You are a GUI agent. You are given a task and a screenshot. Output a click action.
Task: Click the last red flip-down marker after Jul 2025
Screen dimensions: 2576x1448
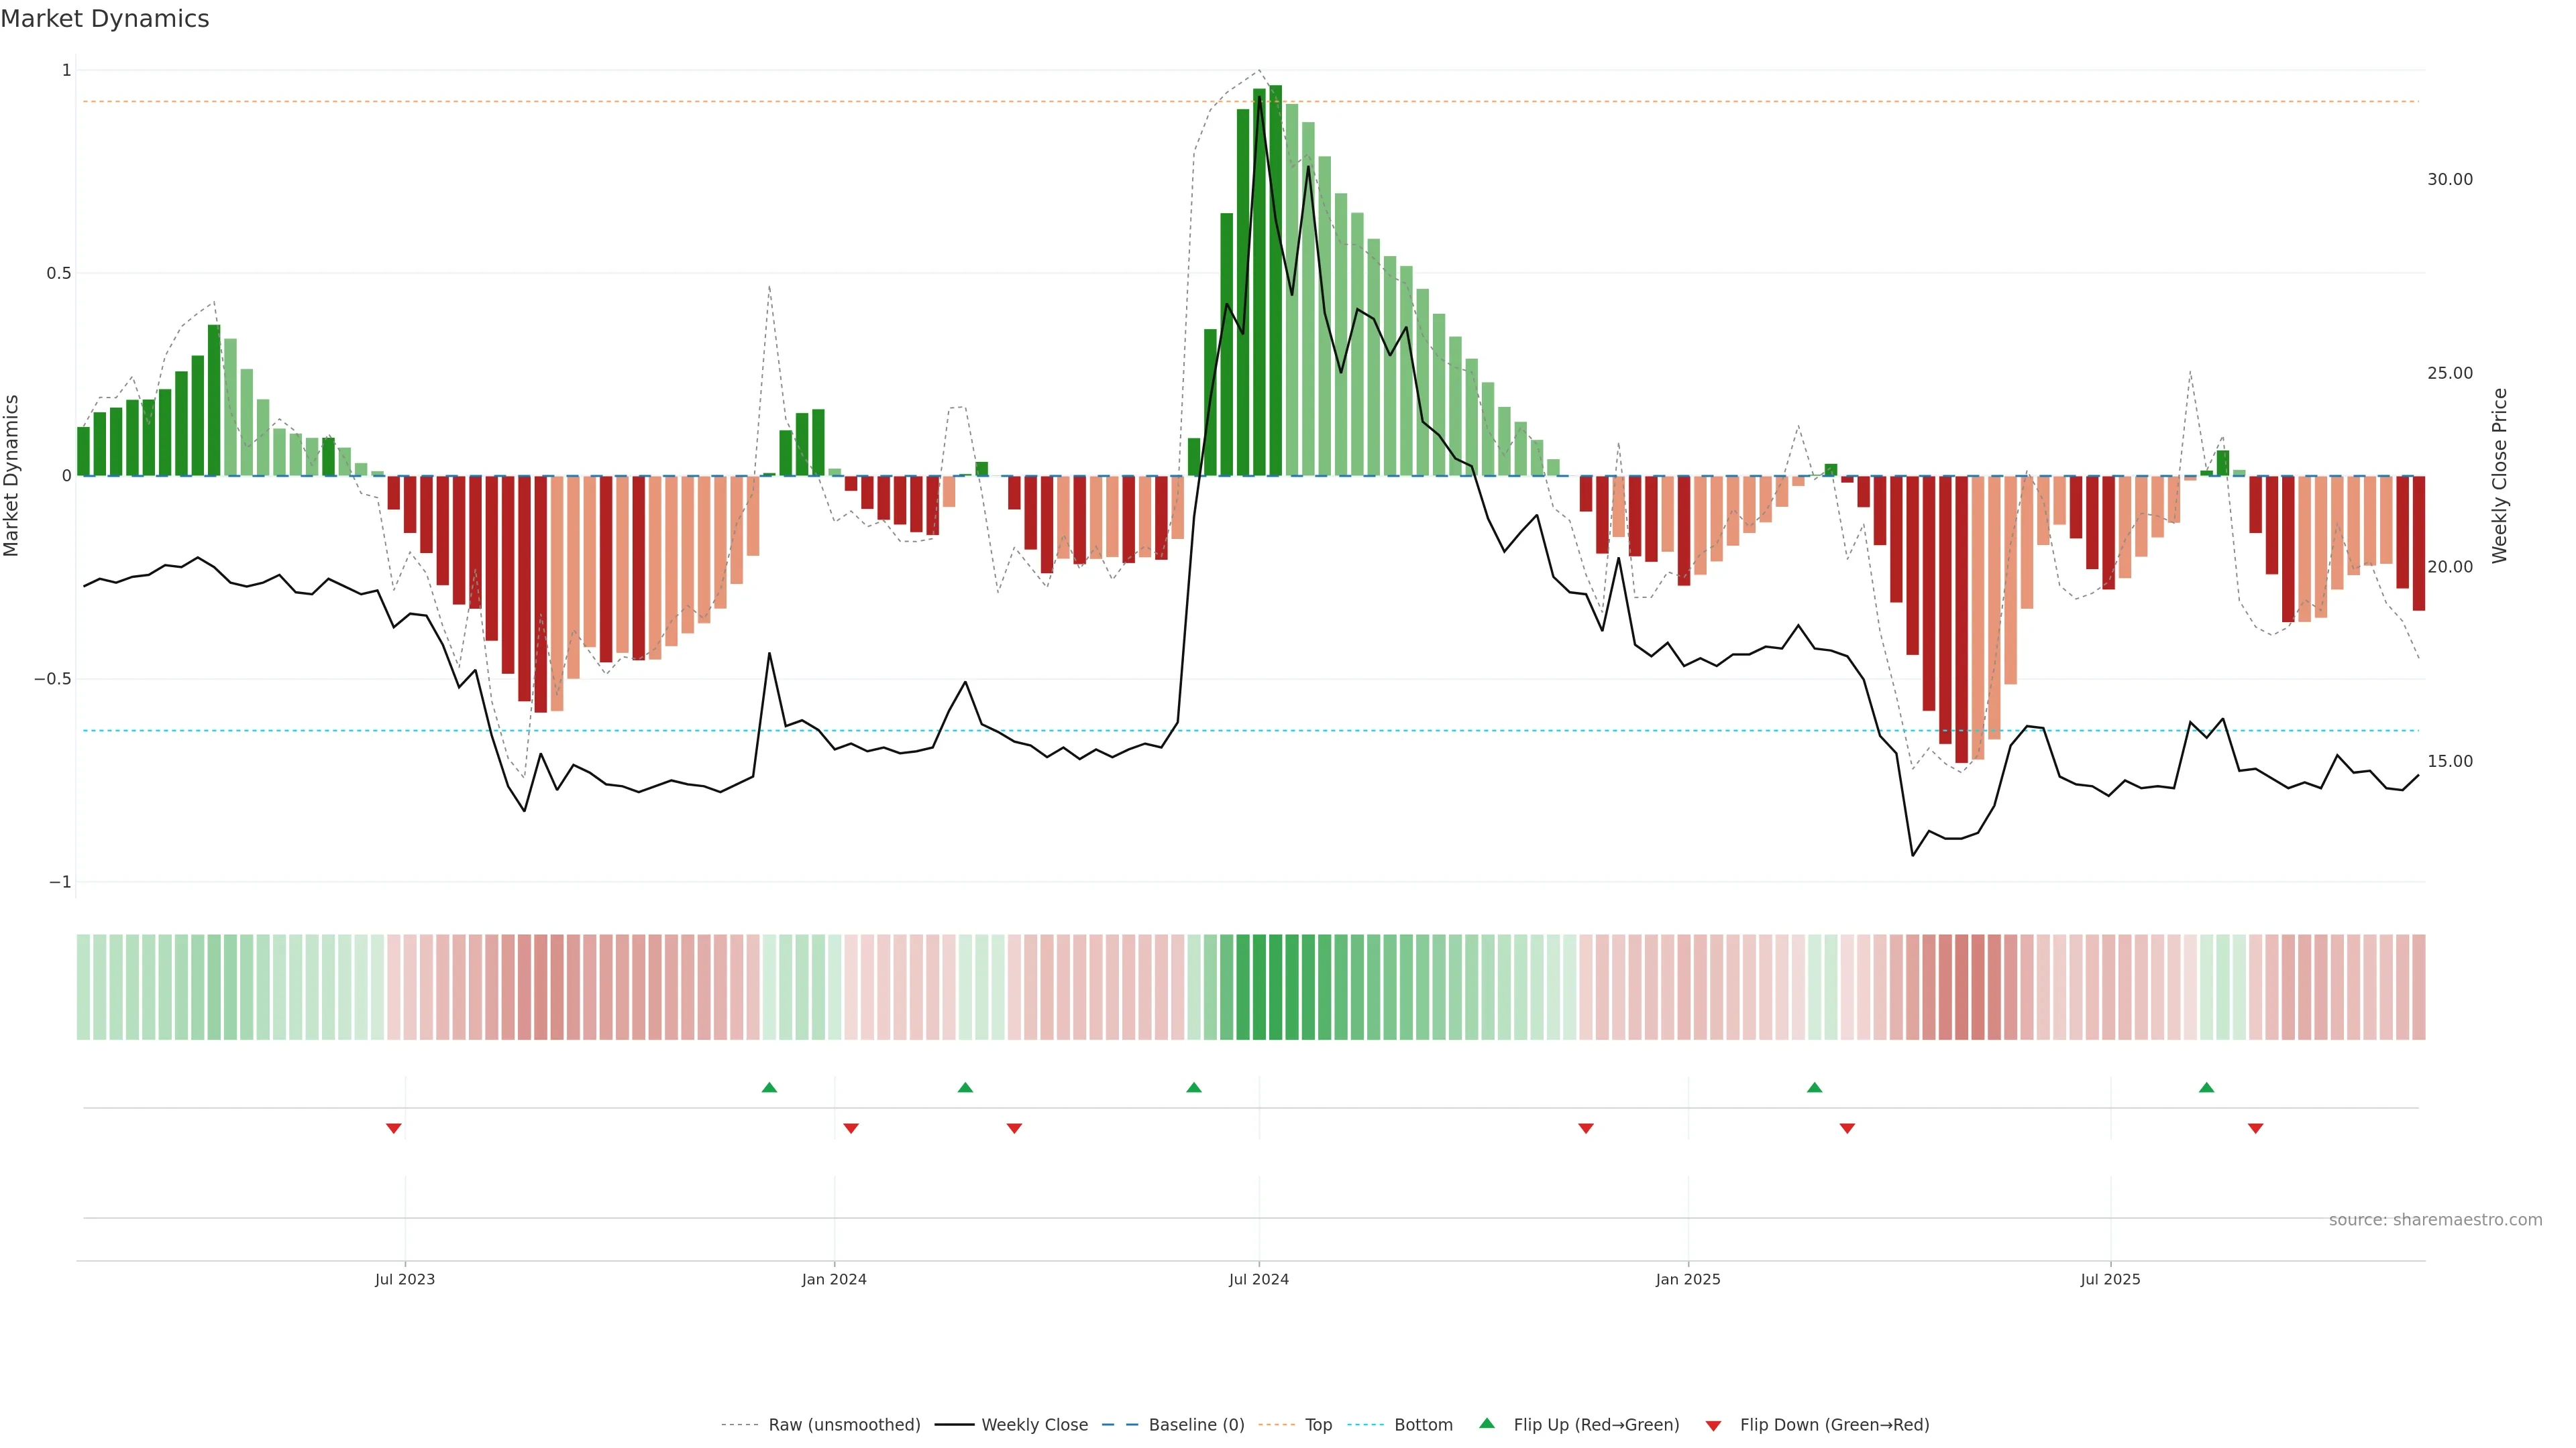pos(2256,1128)
